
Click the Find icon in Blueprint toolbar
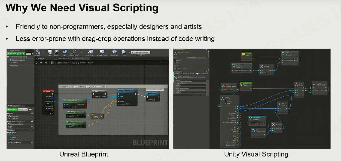(x=64, y=52)
